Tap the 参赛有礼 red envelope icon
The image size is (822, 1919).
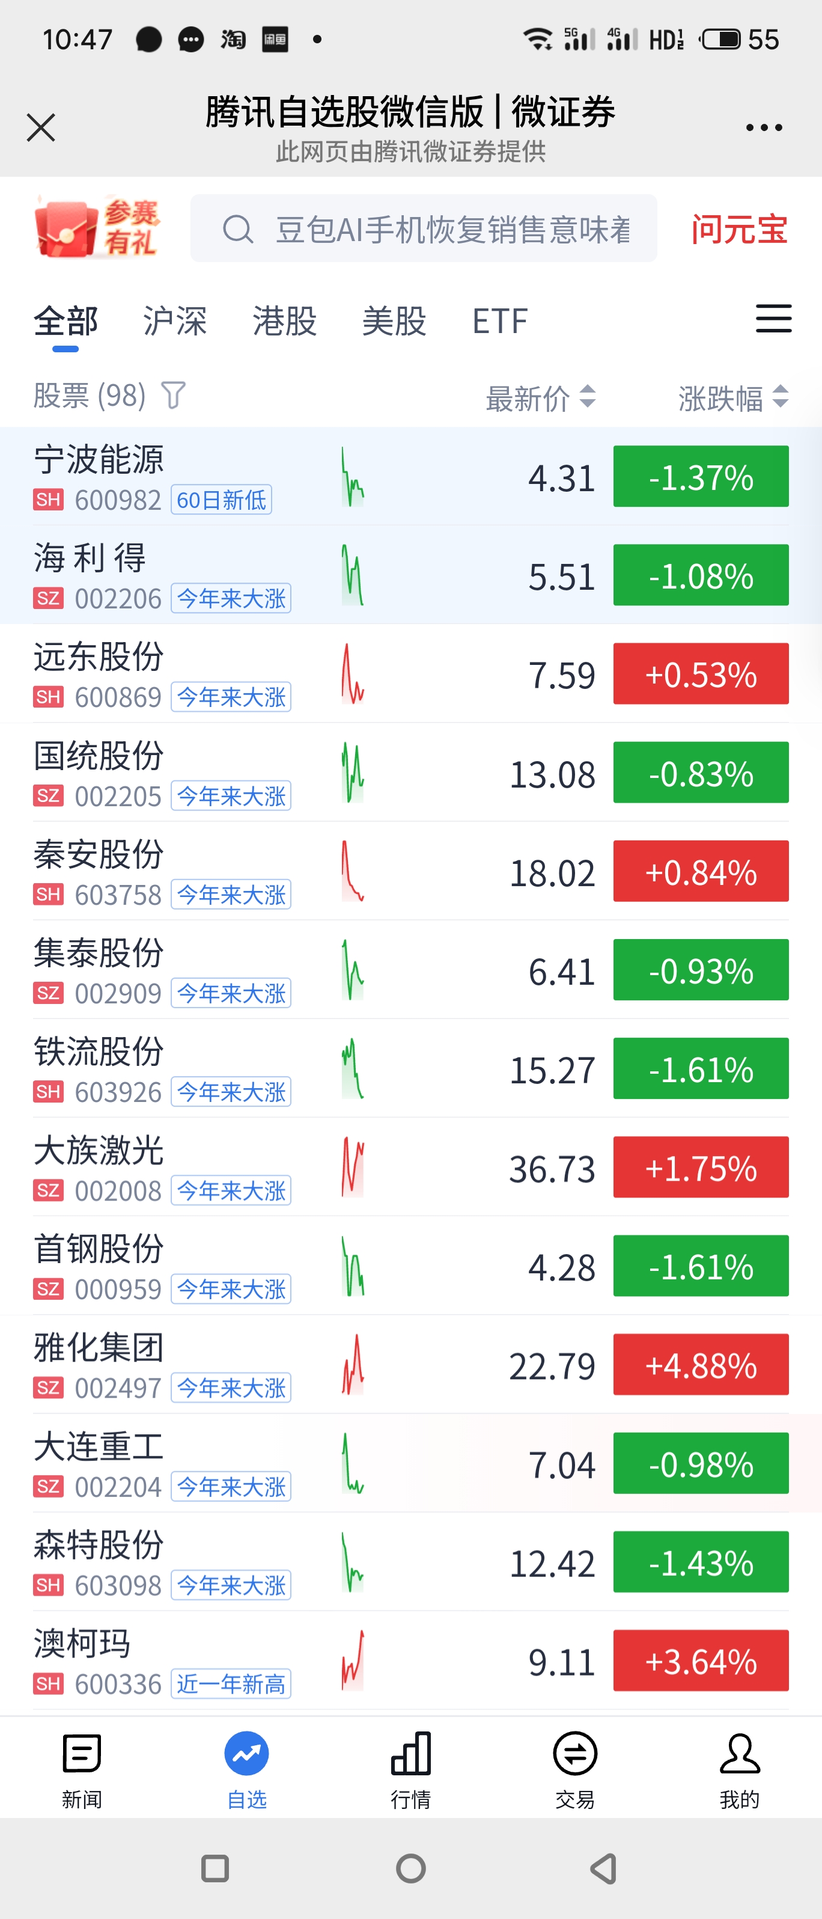pyautogui.click(x=97, y=228)
